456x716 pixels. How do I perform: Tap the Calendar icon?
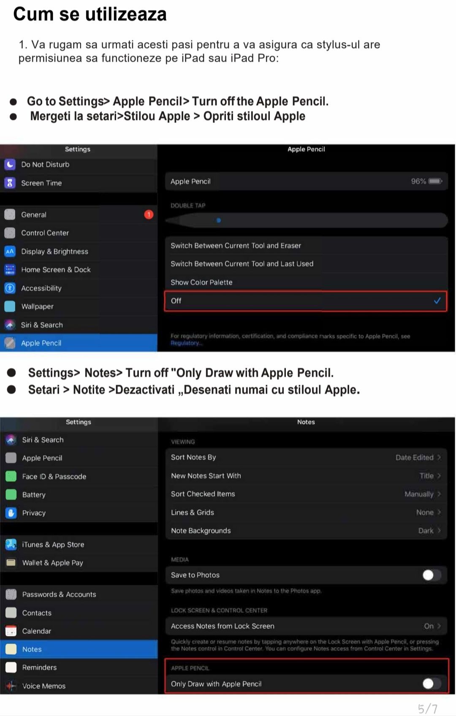(11, 631)
